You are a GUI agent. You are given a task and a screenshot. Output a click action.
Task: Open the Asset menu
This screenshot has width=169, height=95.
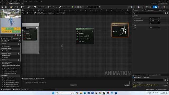click(x=15, y=1)
